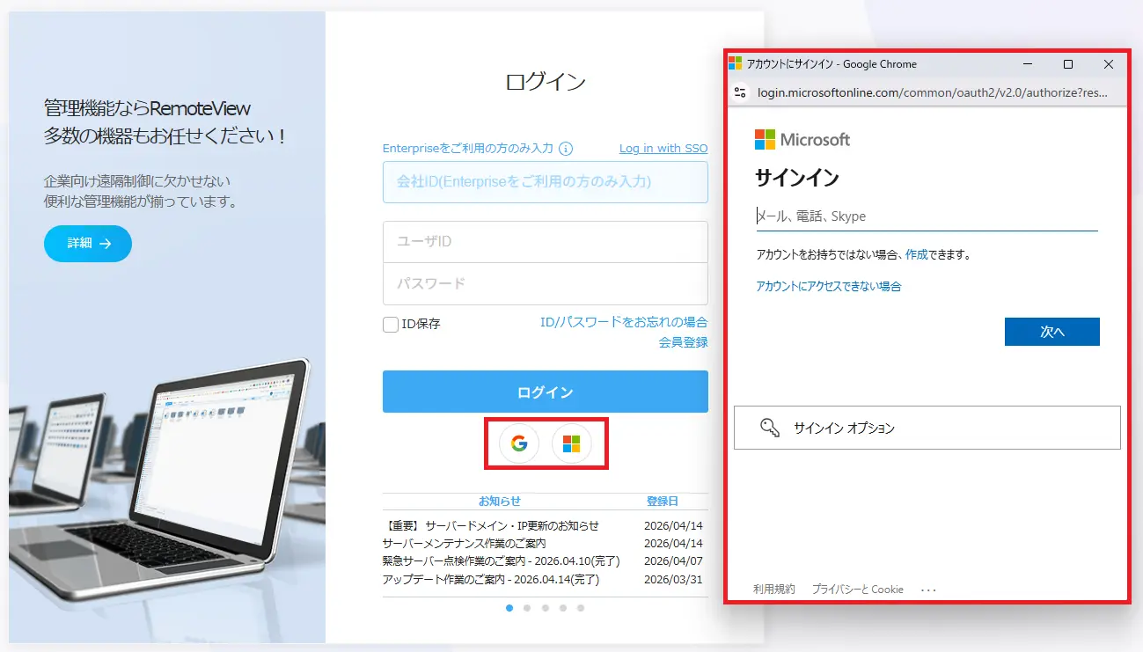Image resolution: width=1143 pixels, height=652 pixels.
Task: Select the first carousel pagination dot
Action: (509, 607)
